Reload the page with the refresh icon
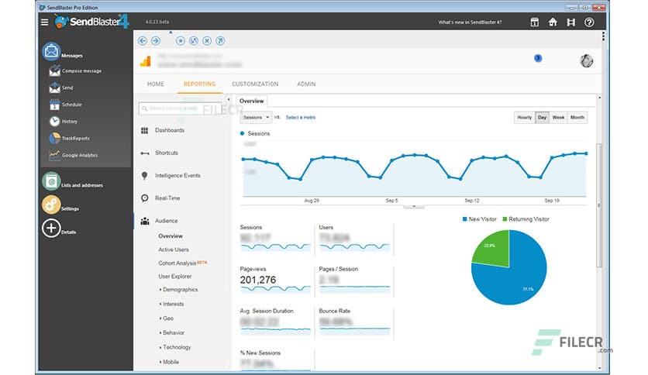 194,40
